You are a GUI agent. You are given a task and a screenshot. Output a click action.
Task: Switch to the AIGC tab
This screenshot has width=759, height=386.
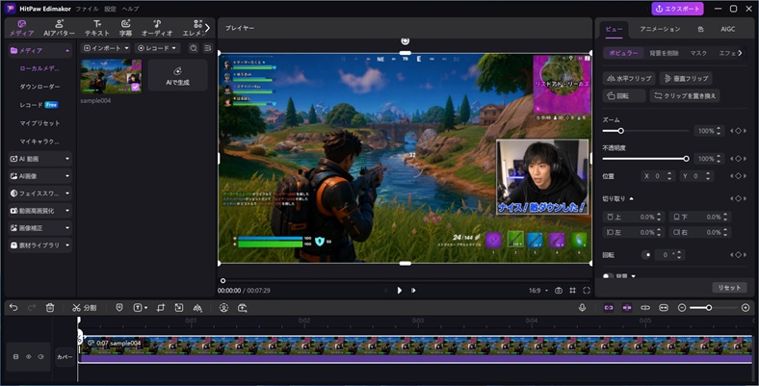point(727,29)
